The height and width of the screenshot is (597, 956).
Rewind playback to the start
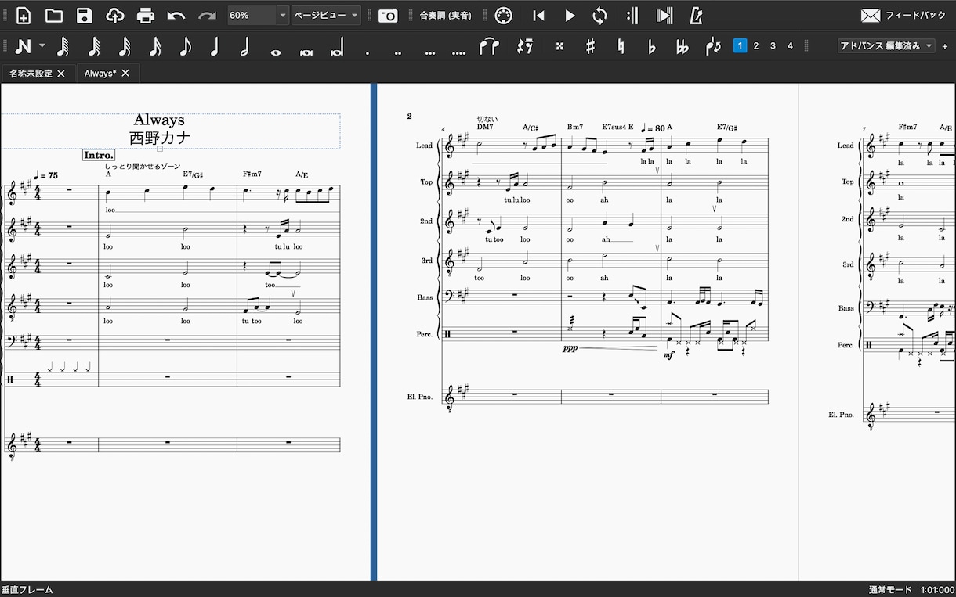(x=538, y=16)
